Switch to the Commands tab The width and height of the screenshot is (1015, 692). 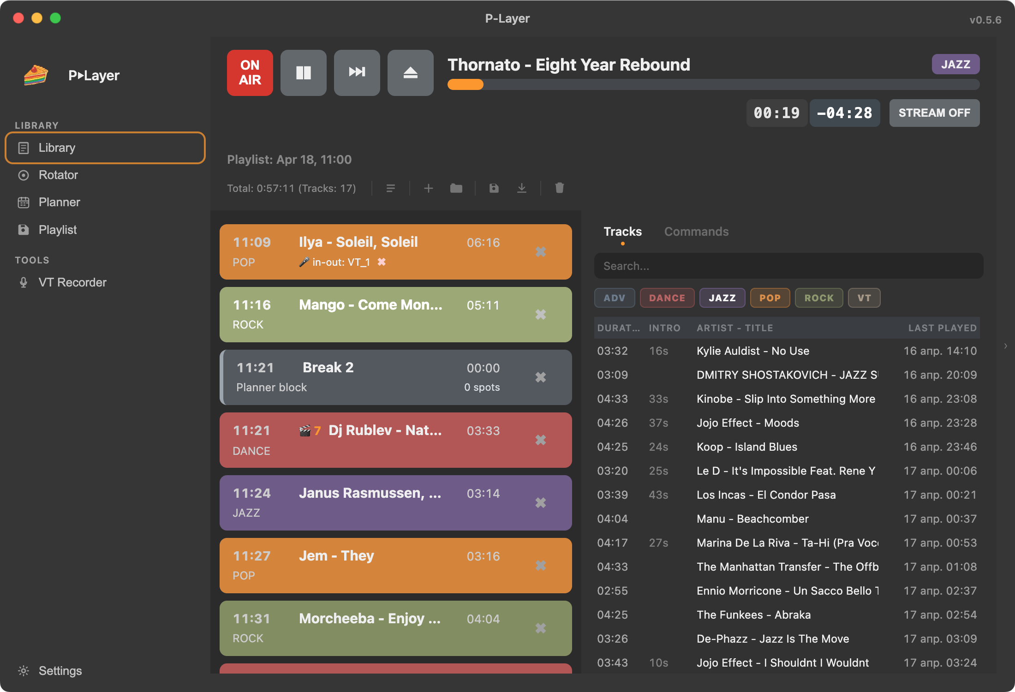click(696, 232)
